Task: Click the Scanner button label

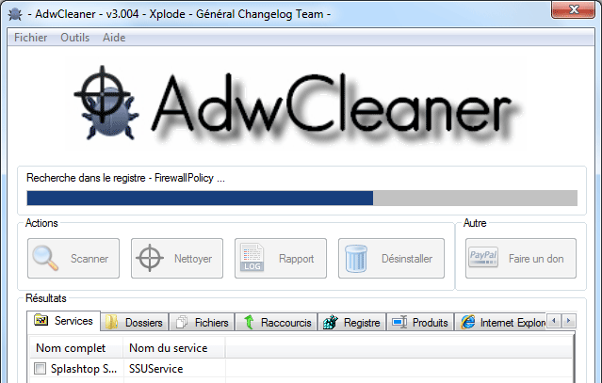Action: coord(89,259)
